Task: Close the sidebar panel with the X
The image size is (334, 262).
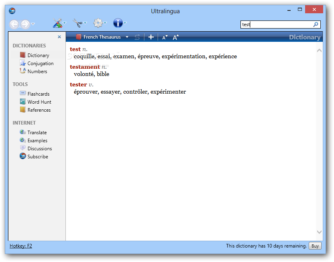Action: 59,37
